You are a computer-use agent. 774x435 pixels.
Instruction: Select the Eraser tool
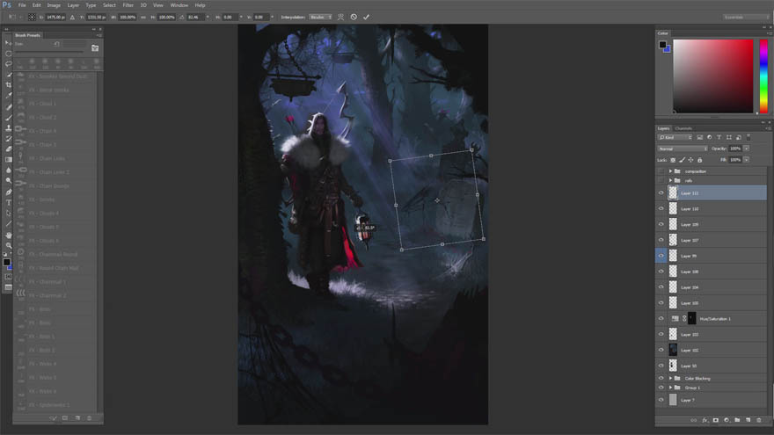pos(9,149)
